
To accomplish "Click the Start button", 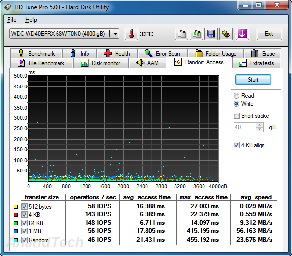I will pos(253,80).
